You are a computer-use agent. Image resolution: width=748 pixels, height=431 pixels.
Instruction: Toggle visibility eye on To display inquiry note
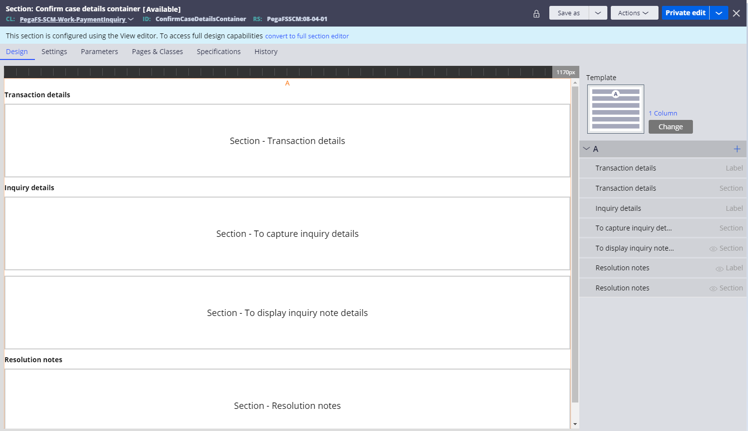click(x=713, y=249)
